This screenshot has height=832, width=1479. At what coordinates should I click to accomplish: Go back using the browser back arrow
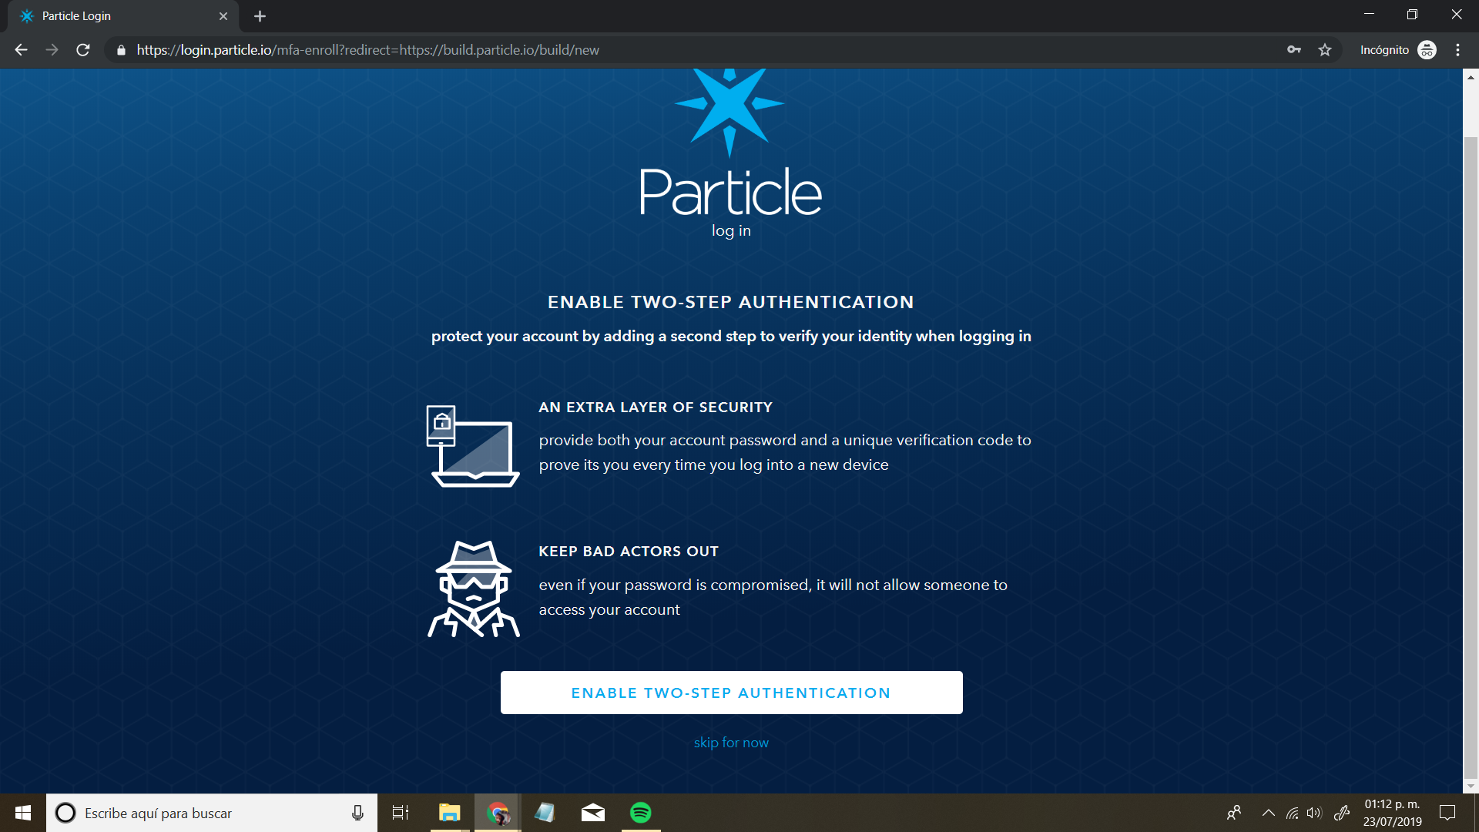[21, 50]
